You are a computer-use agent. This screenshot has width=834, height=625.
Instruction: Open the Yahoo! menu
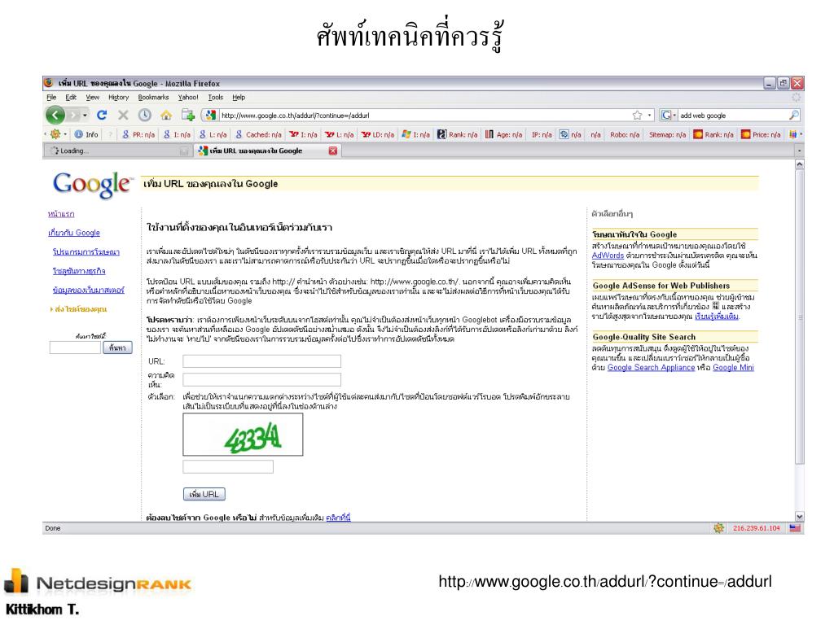(x=188, y=98)
